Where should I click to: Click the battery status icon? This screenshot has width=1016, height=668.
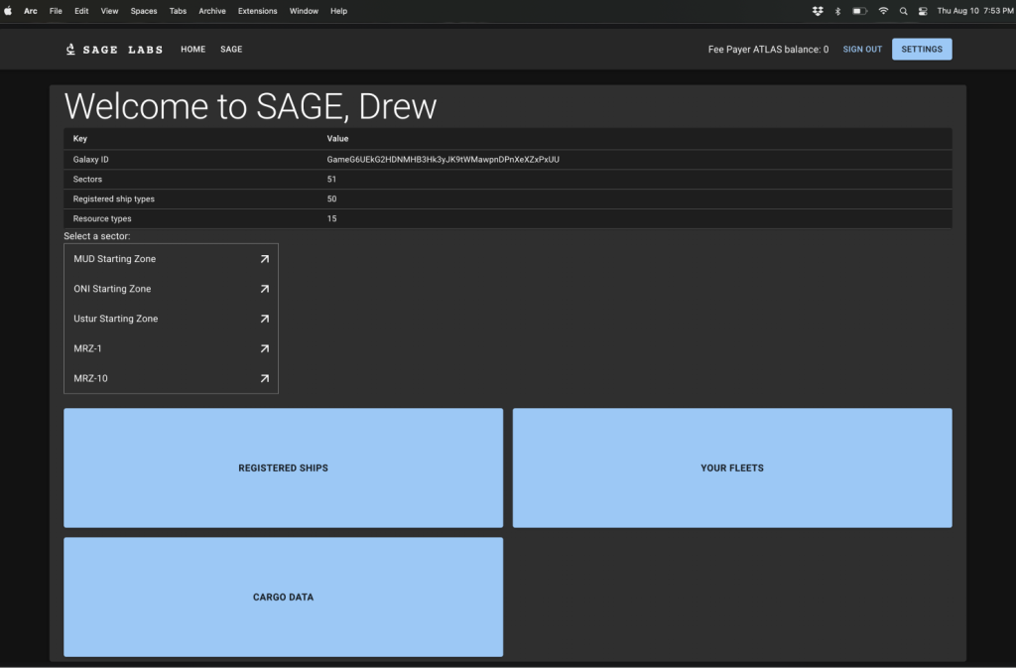(x=858, y=11)
